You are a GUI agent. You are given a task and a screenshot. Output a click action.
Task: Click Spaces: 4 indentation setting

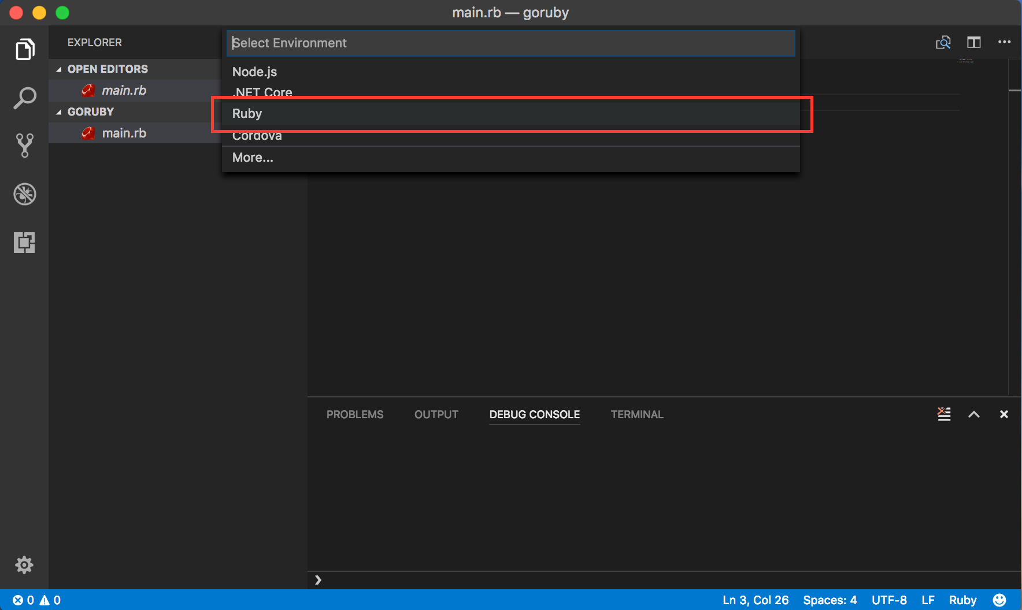830,600
